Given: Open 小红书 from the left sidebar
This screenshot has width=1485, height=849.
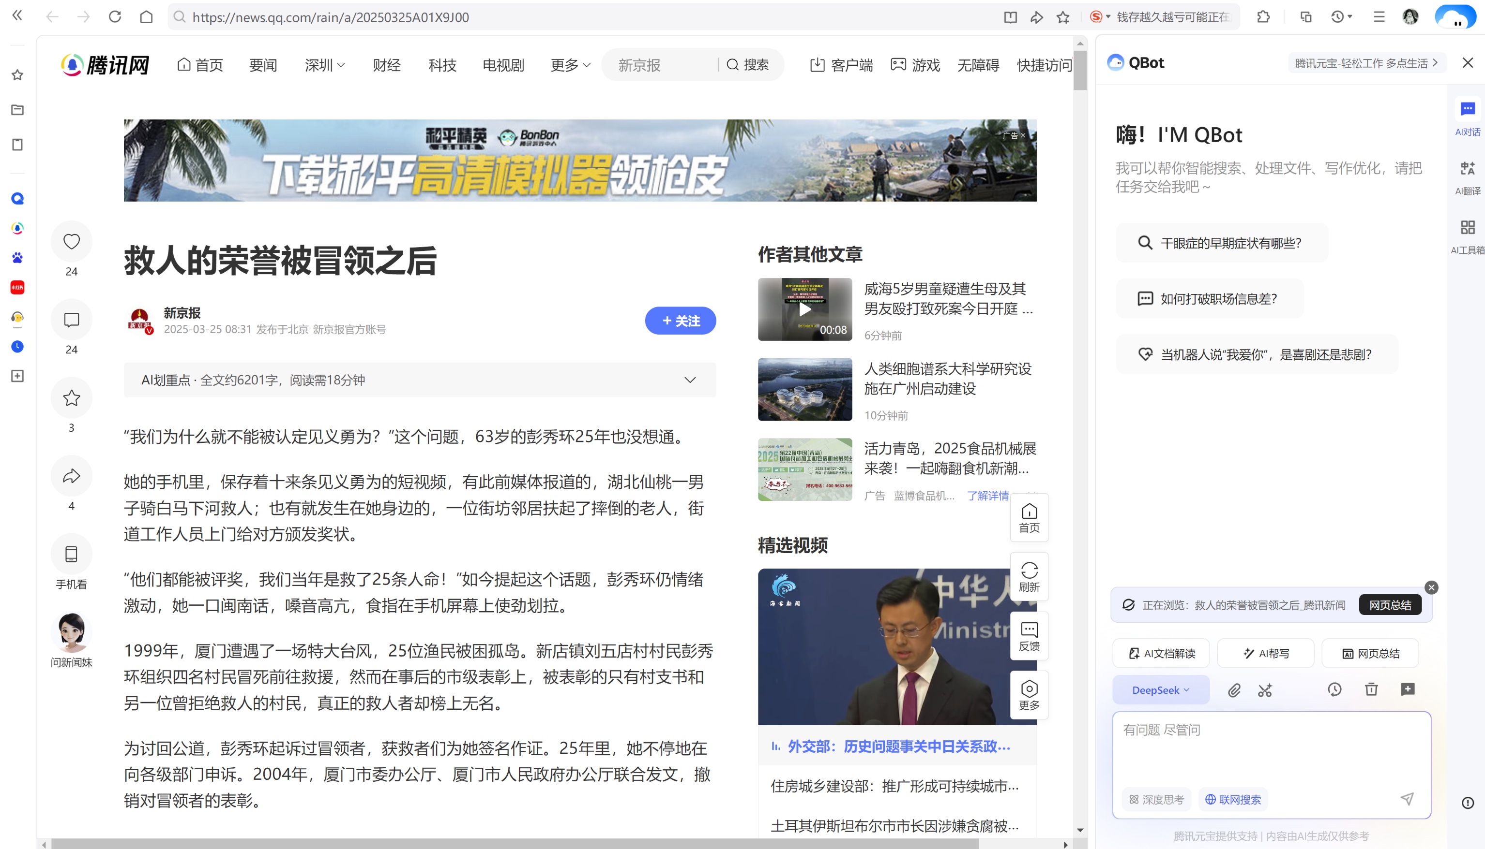Looking at the screenshot, I should pos(17,288).
